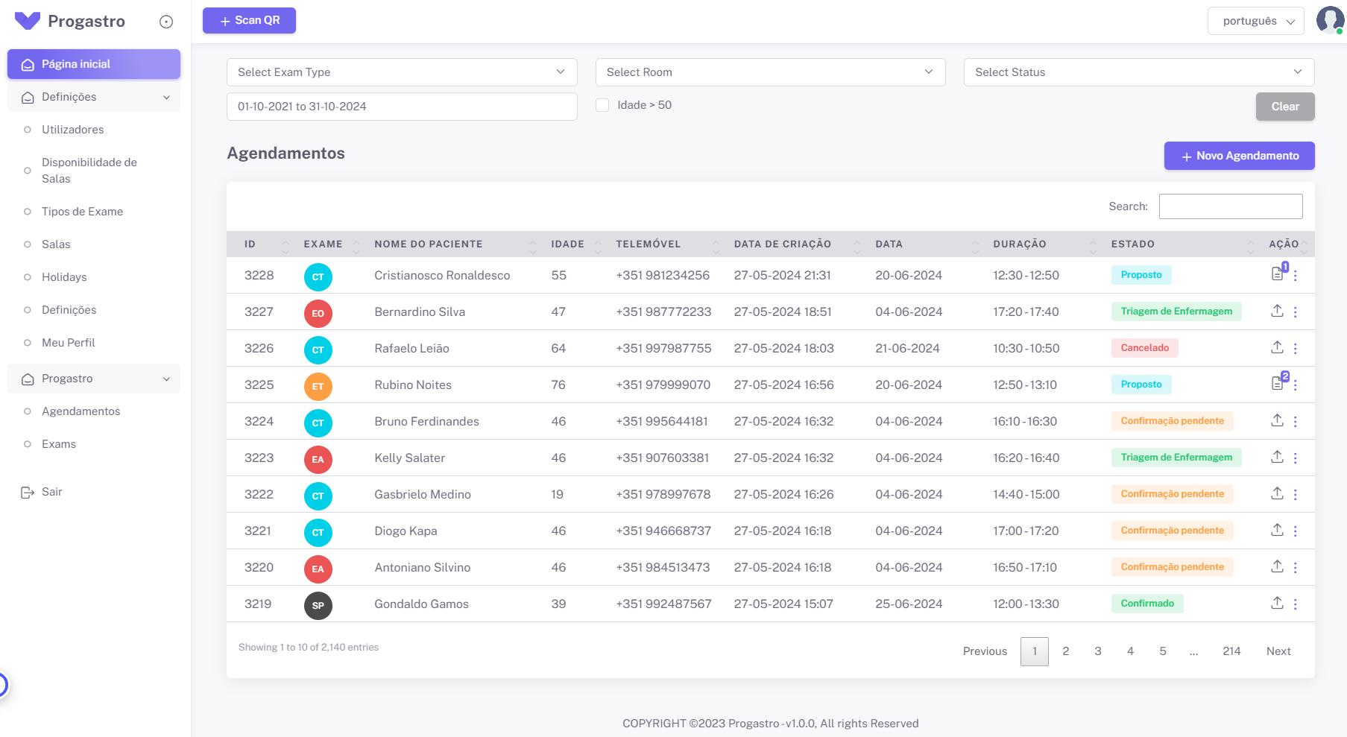
Task: Click the EA exam badge for Kelly Salater
Action: [x=318, y=460]
